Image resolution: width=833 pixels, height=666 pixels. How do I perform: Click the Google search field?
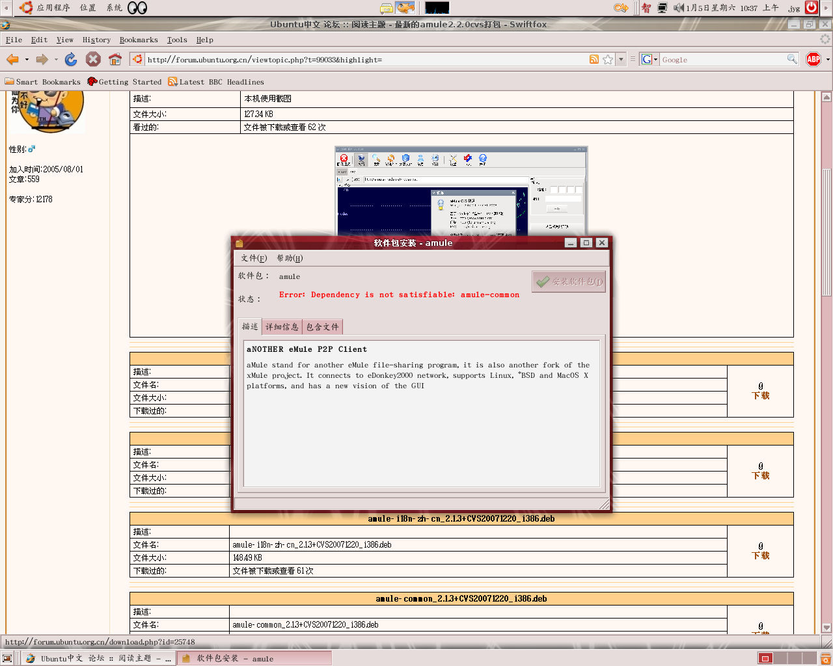point(722,59)
